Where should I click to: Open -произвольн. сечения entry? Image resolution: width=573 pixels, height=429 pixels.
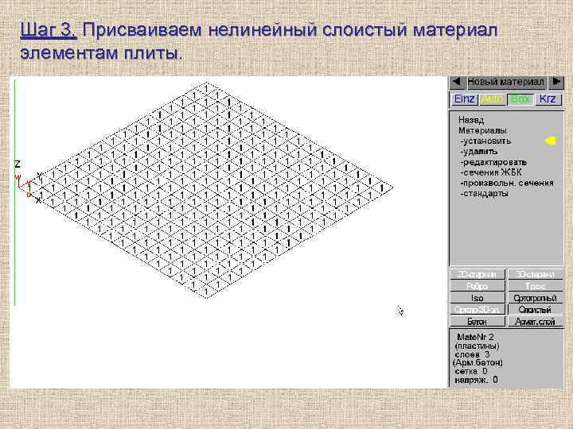(507, 183)
